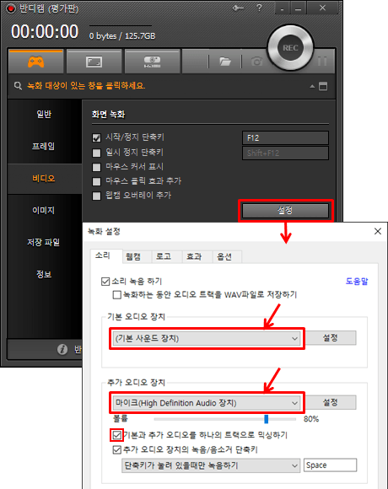Open help via the question mark icon
The image size is (388, 489).
tap(259, 8)
